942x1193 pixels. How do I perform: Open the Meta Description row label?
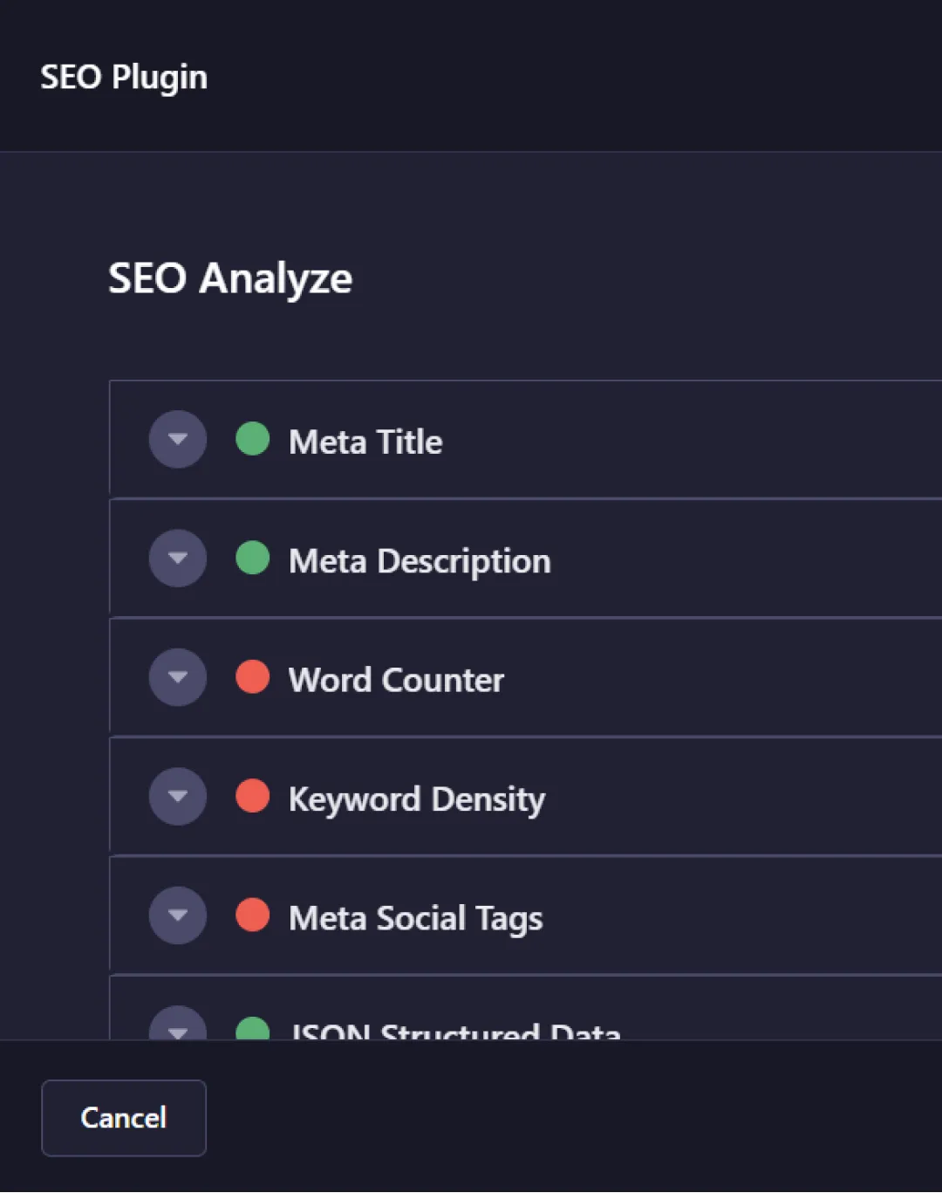click(x=420, y=561)
